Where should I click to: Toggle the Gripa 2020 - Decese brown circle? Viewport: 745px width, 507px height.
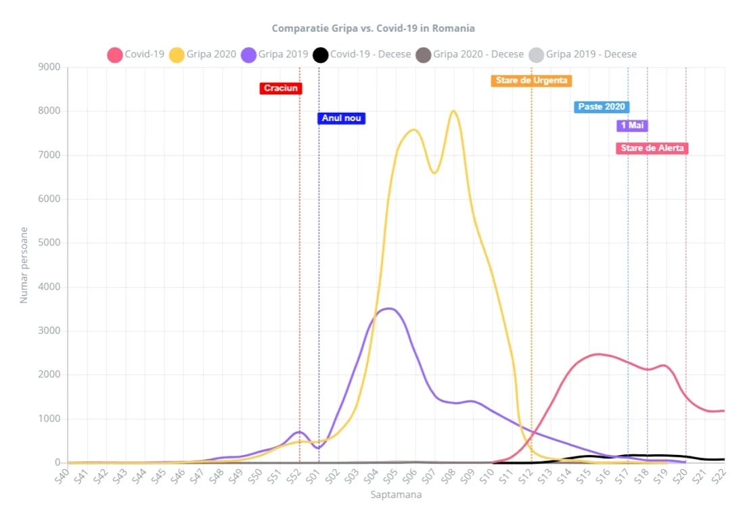[424, 55]
